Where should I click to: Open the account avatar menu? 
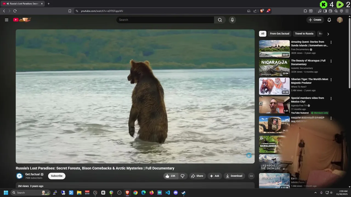click(x=340, y=20)
